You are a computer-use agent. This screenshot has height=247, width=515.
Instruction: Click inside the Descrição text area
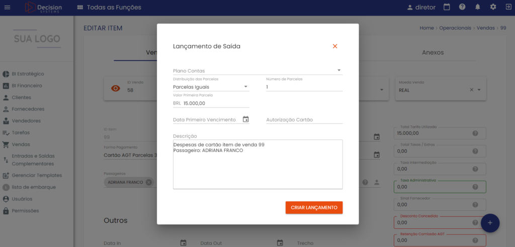258,164
